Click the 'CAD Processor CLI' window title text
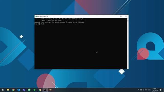The height and width of the screenshot is (92, 164). pyautogui.click(x=43, y=16)
